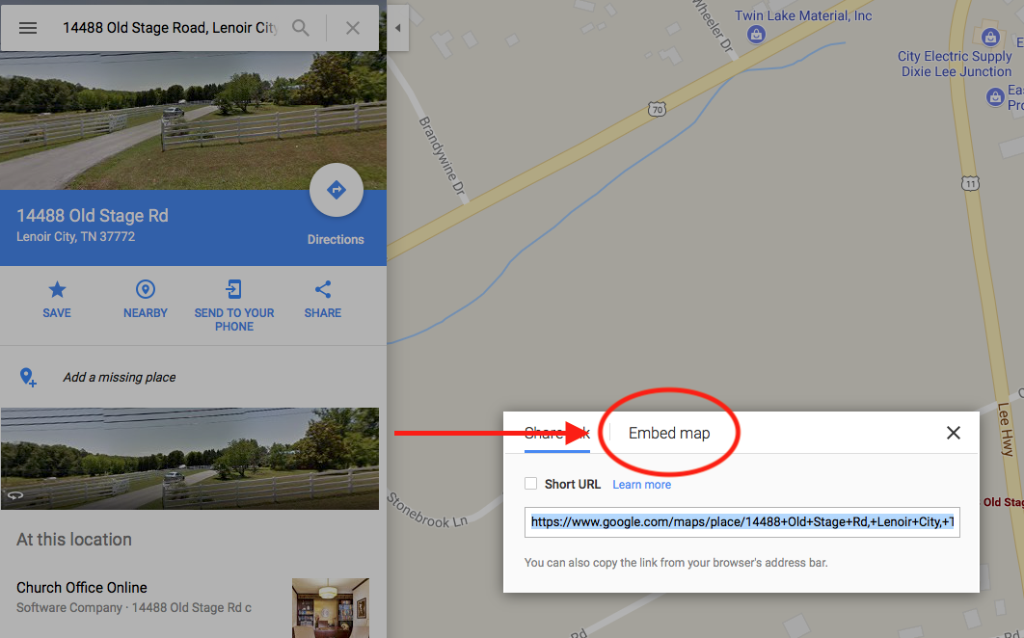Select City Electric Supply map pin
This screenshot has height=638, width=1024.
(990, 37)
